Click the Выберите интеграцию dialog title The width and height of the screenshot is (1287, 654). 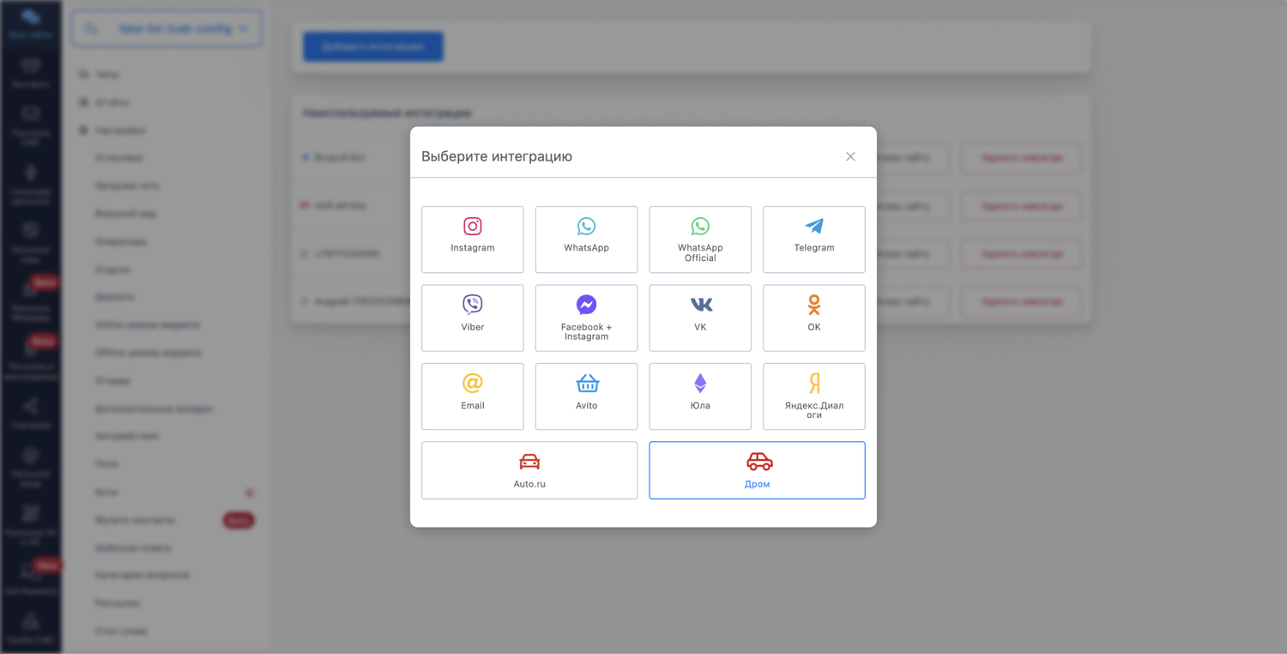click(x=497, y=156)
